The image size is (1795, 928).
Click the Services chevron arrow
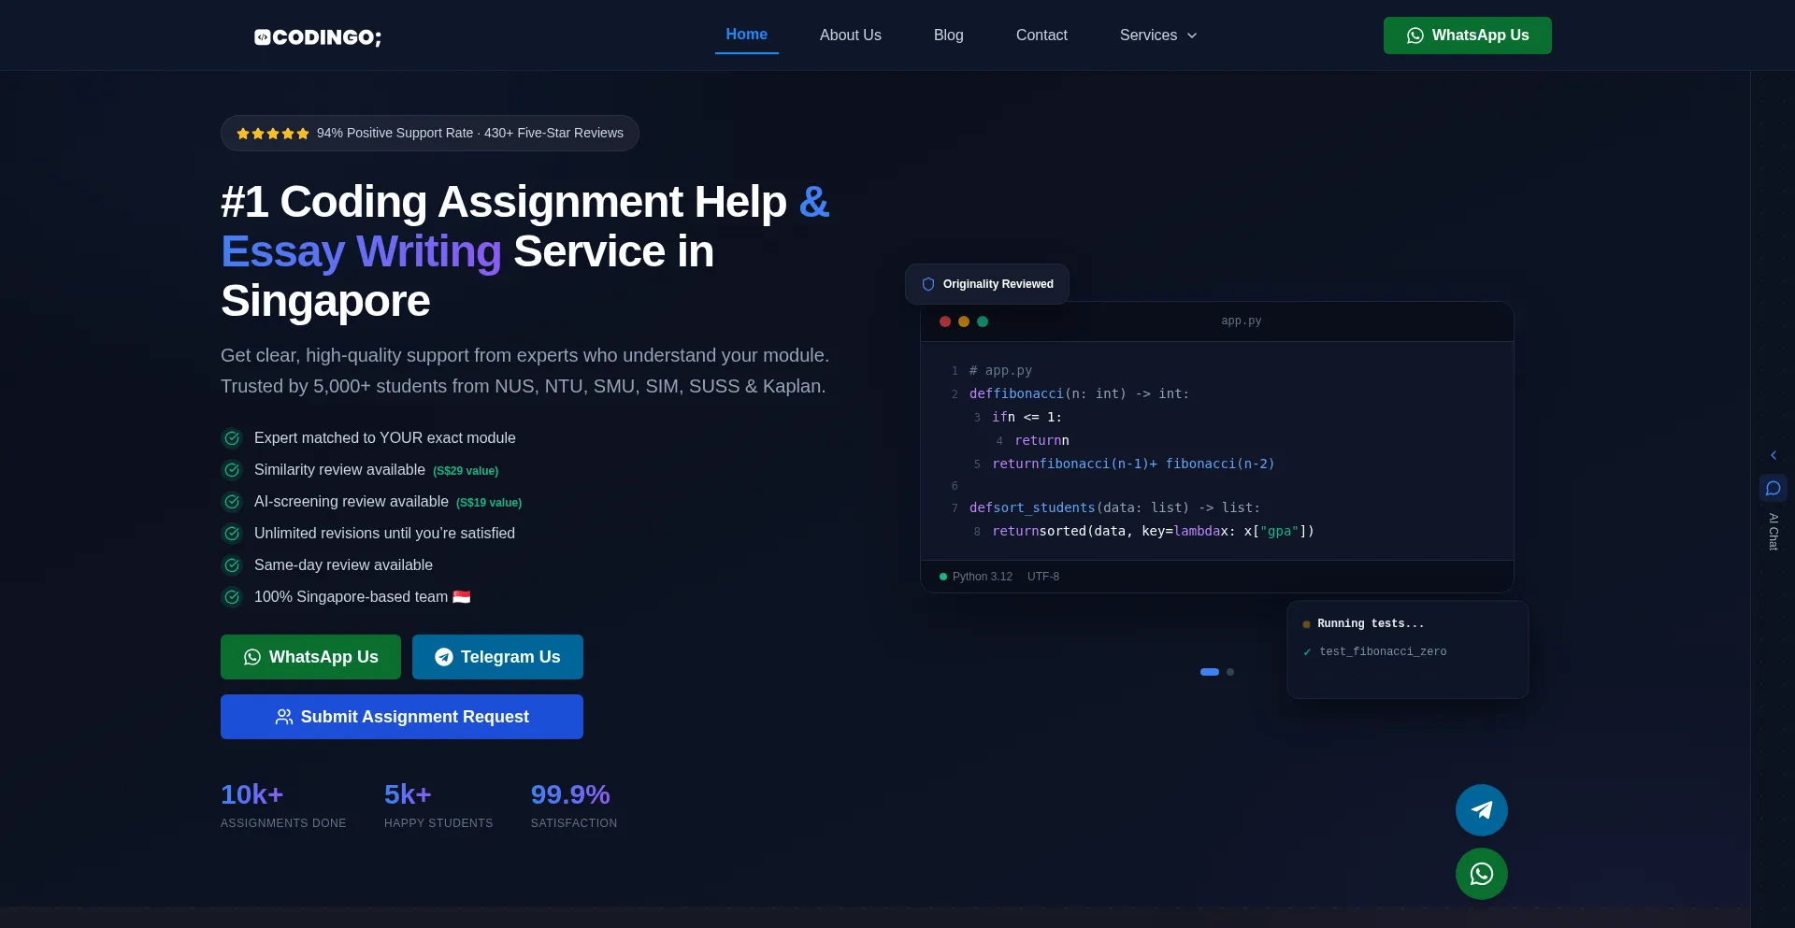1192,36
